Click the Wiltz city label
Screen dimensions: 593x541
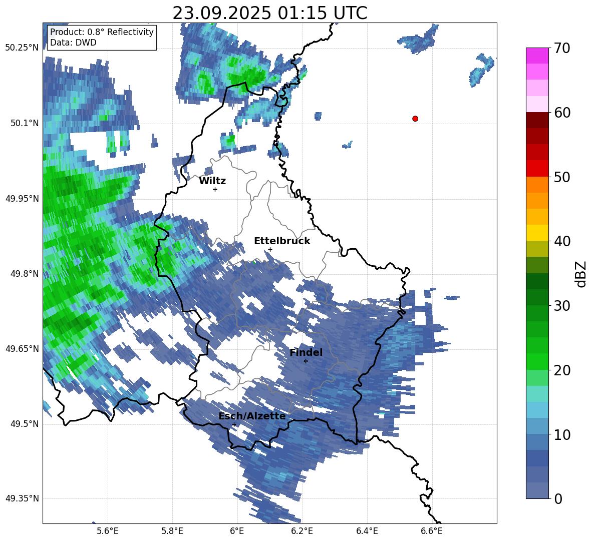pos(212,181)
